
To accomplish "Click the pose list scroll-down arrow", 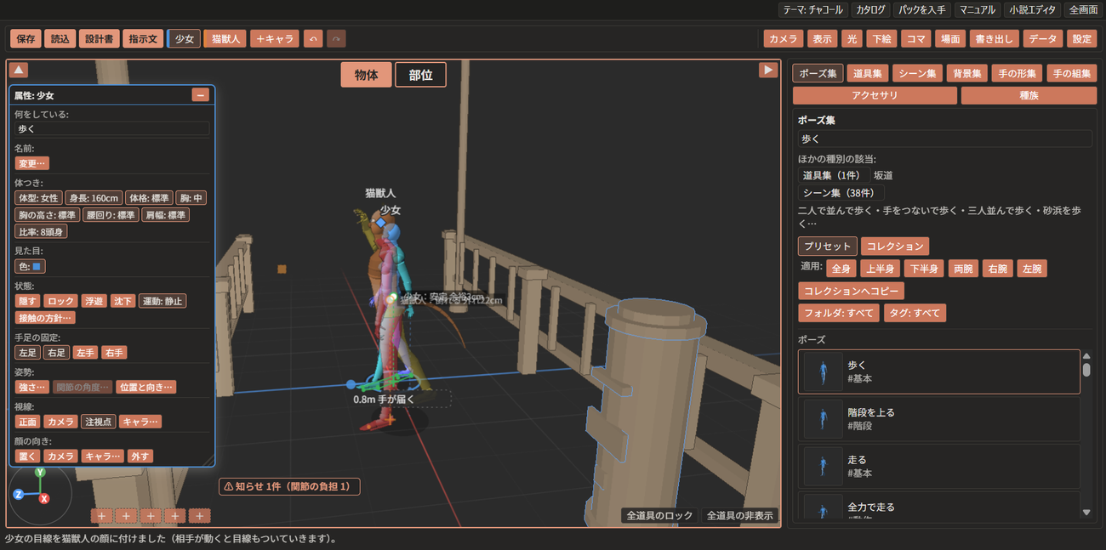I will (x=1086, y=513).
